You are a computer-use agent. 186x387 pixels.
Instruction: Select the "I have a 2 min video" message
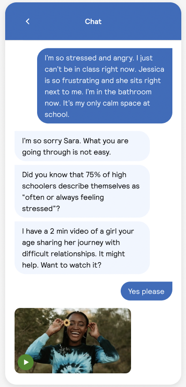click(82, 248)
